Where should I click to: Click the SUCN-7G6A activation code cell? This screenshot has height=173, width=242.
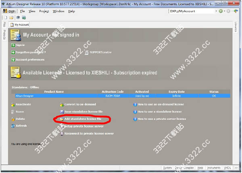[x=113, y=96]
